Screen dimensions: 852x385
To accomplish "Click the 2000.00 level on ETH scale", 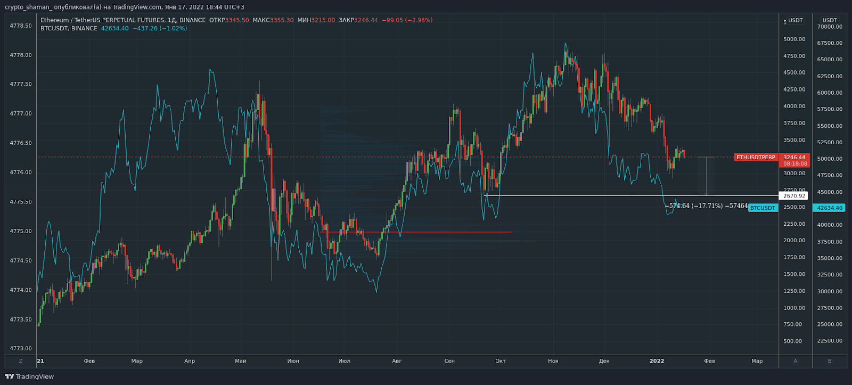I will (x=794, y=240).
